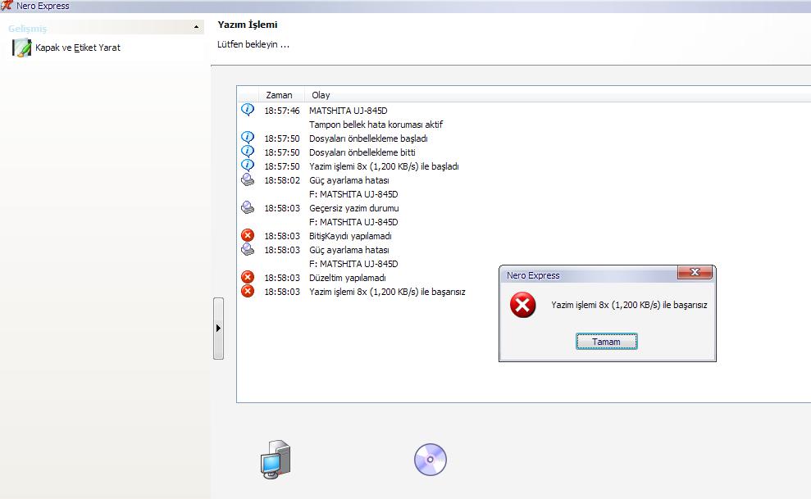Select info icon for 'Dosyaları önbellekleme bitti' row
This screenshot has height=499, width=811.
pos(248,152)
